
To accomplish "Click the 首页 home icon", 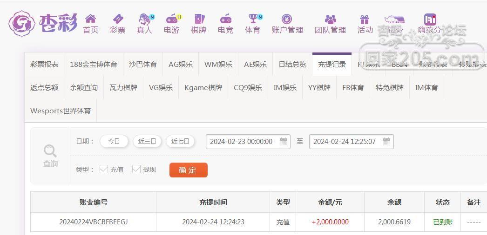I will 90,19.
